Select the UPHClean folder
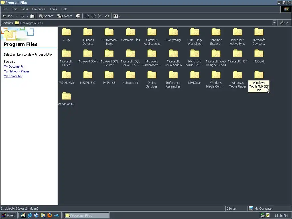 pos(194,78)
